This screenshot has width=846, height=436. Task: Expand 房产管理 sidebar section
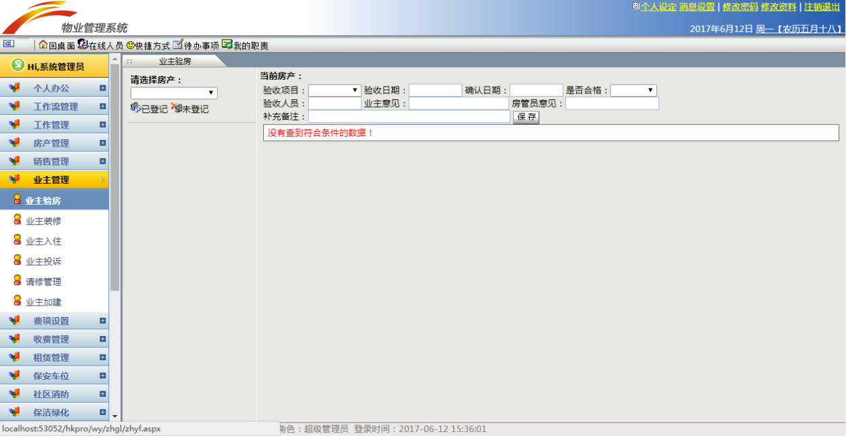(x=51, y=143)
